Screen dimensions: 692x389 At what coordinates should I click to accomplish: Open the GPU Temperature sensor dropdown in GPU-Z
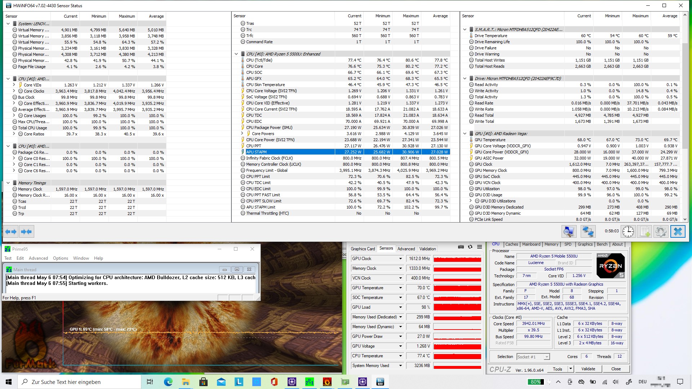click(x=400, y=288)
